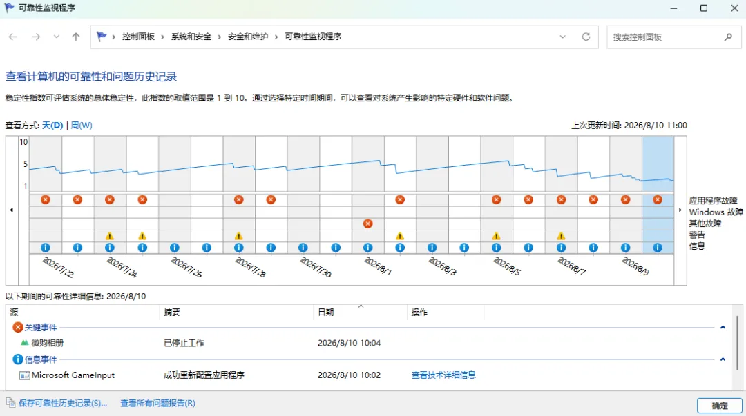Click the information icon for 2026/7/30
The height and width of the screenshot is (416, 746).
303,248
